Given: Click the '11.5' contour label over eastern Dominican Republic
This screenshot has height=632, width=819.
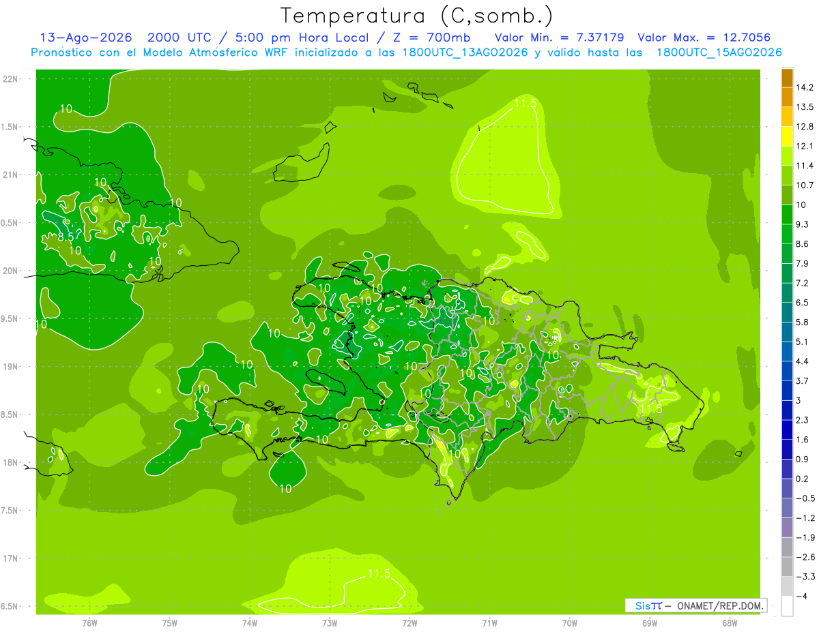Looking at the screenshot, I should (650, 408).
